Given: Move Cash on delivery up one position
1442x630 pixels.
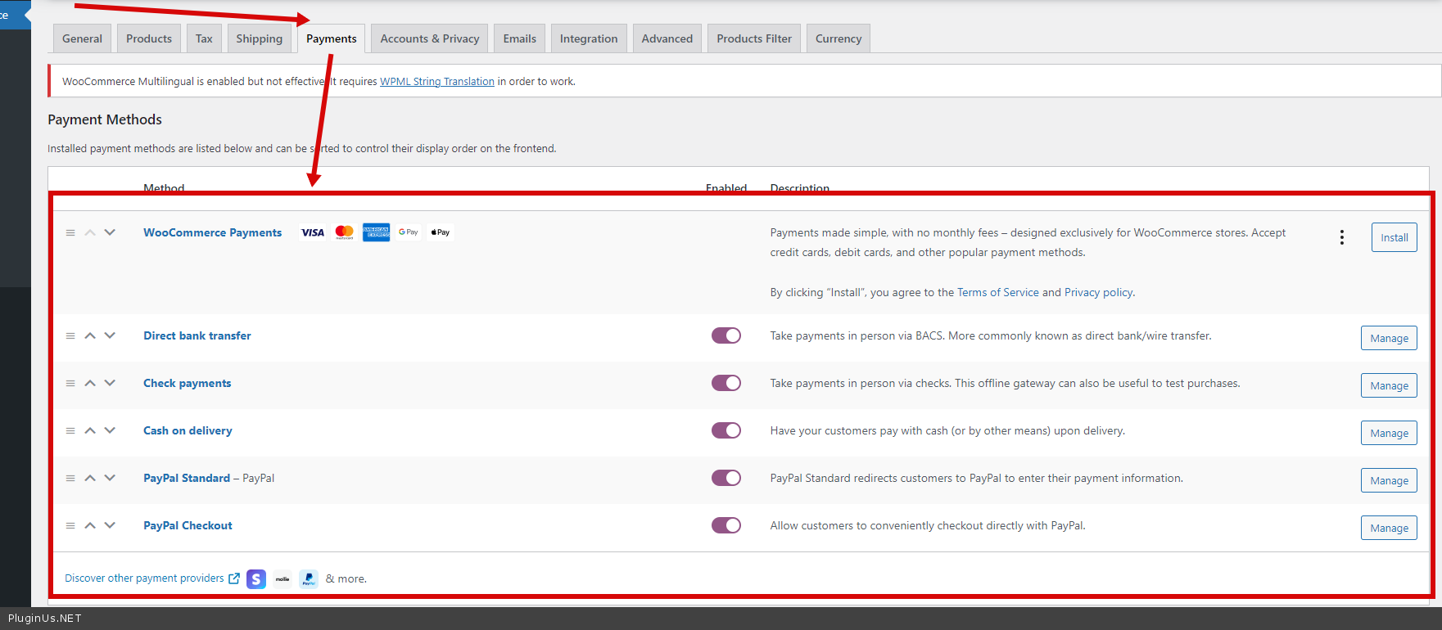Looking at the screenshot, I should tap(90, 430).
